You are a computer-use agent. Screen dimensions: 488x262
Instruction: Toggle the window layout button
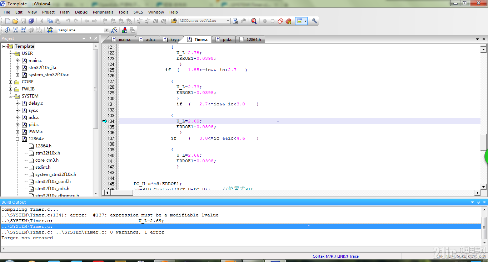[300, 21]
